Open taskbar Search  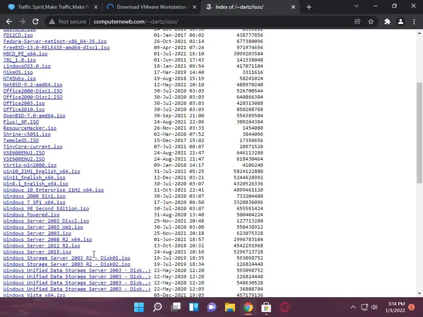[157, 307]
